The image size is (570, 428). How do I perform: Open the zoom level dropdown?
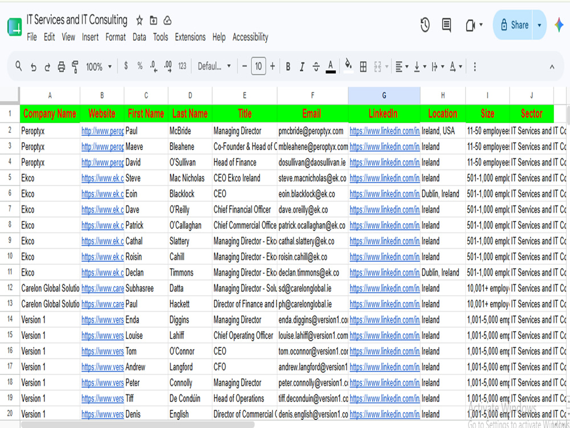pos(99,67)
